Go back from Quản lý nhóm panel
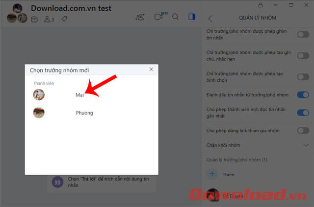This screenshot has width=314, height=207. tap(210, 19)
